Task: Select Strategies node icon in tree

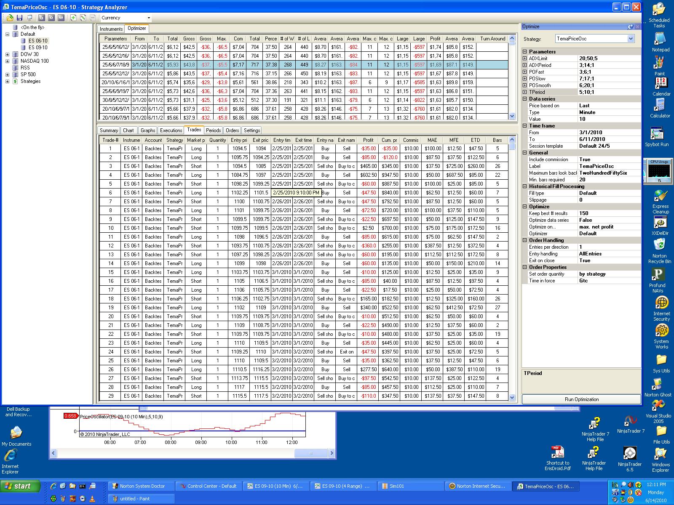Action: tap(16, 81)
